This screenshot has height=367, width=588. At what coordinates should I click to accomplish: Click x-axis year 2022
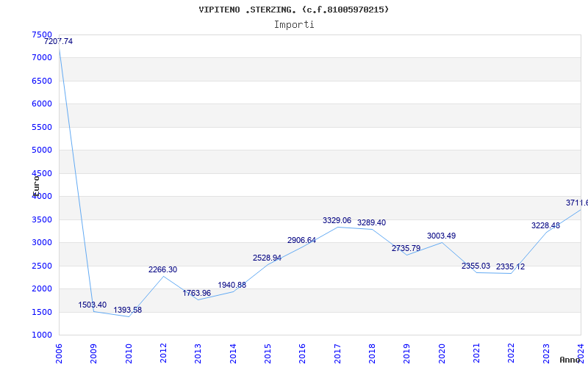512,354
